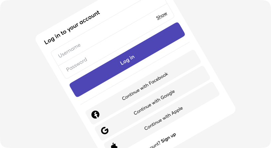Click the Google G logo icon
This screenshot has width=271, height=148.
105,130
